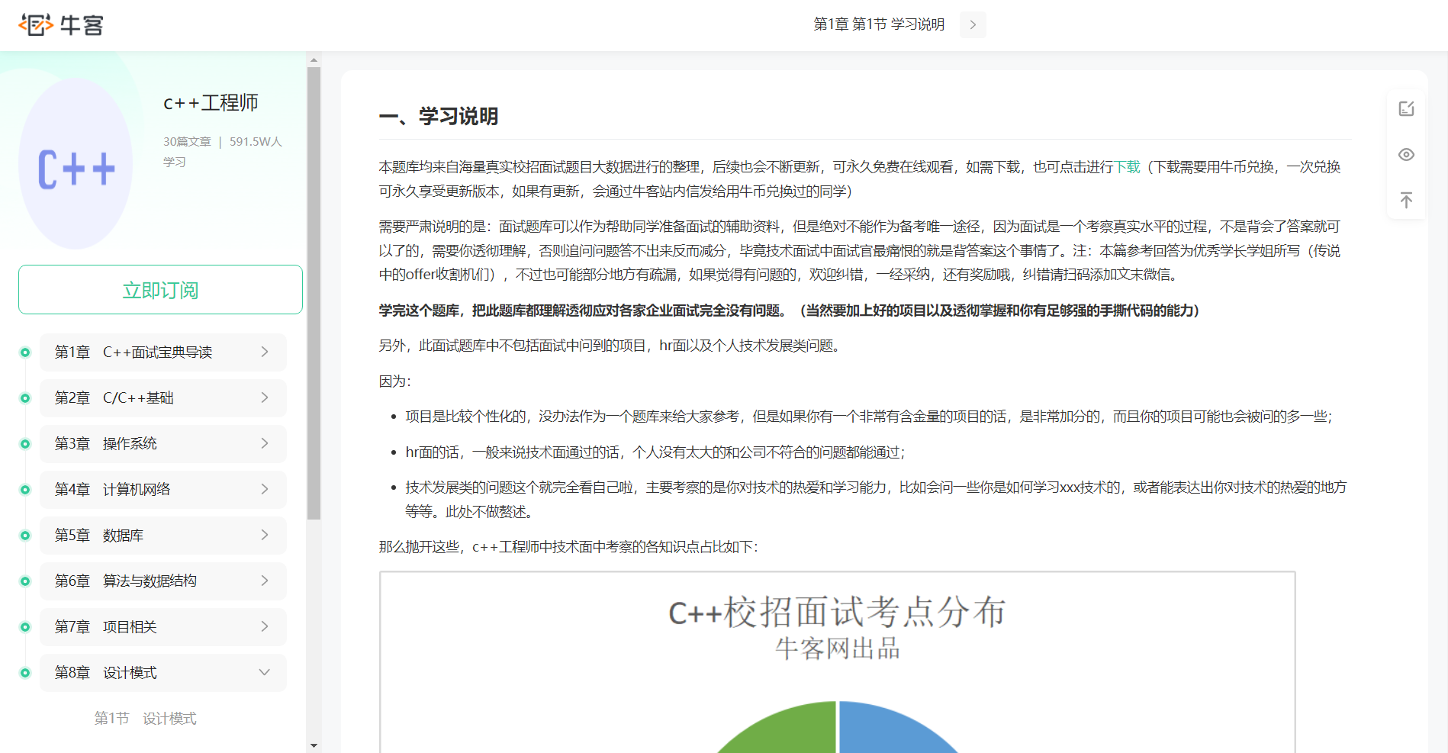Click the next-section arrow beside breadcrumb

(972, 24)
